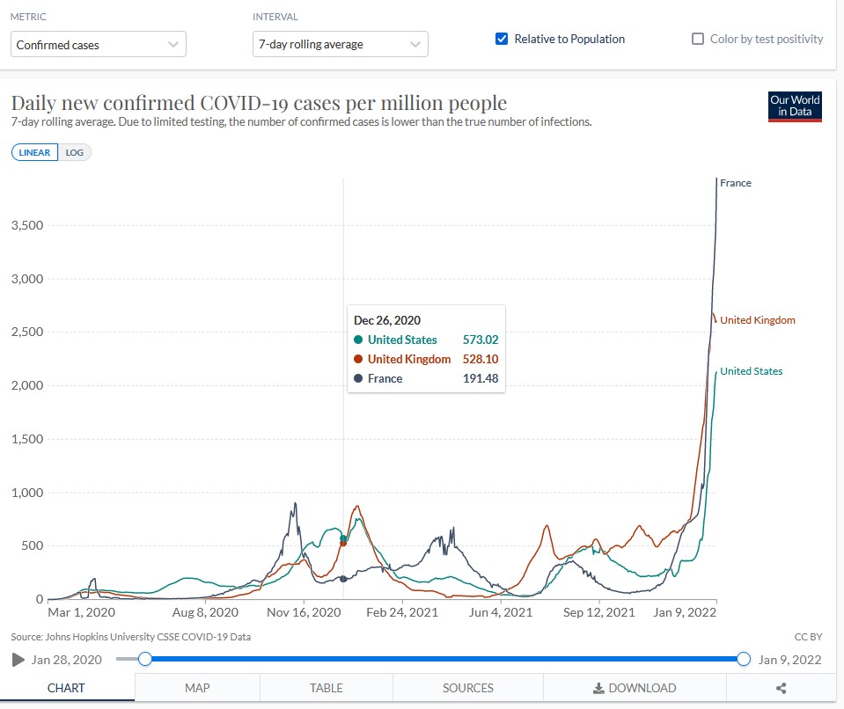This screenshot has width=844, height=709.
Task: Select the LINEAR scale option
Action: click(x=35, y=152)
